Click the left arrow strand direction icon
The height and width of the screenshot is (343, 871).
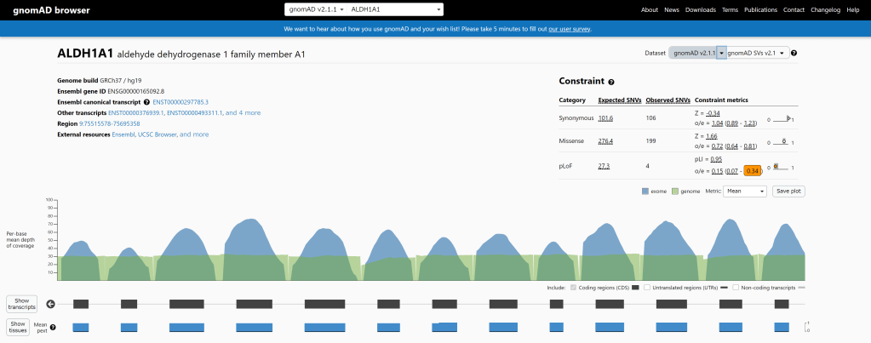click(51, 304)
